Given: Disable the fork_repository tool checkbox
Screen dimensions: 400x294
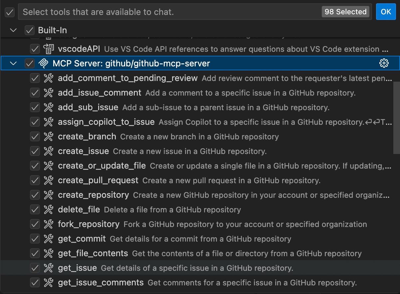Looking at the screenshot, I should coord(35,224).
